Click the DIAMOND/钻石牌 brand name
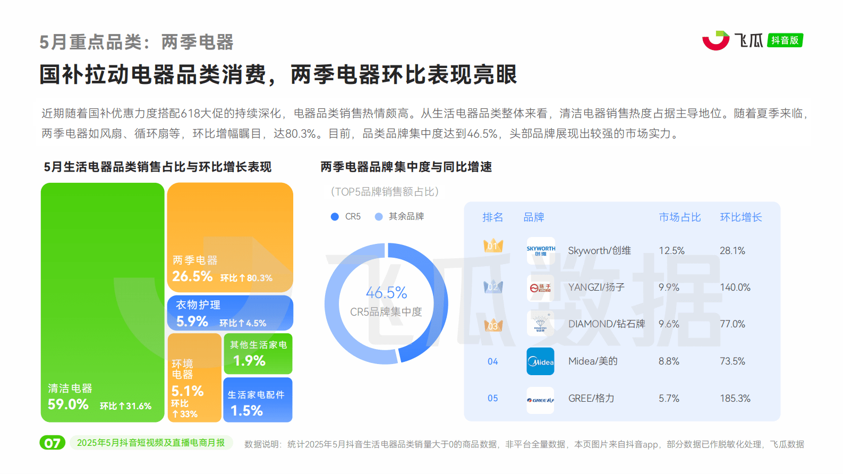 (607, 324)
